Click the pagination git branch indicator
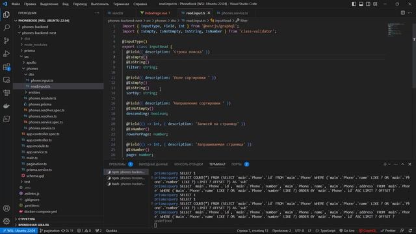 tap(49, 231)
